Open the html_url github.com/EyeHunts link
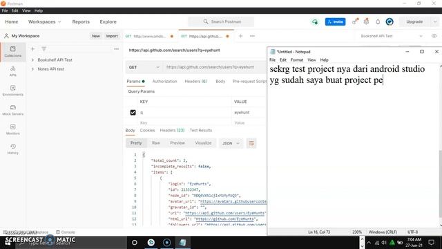 click(x=225, y=219)
